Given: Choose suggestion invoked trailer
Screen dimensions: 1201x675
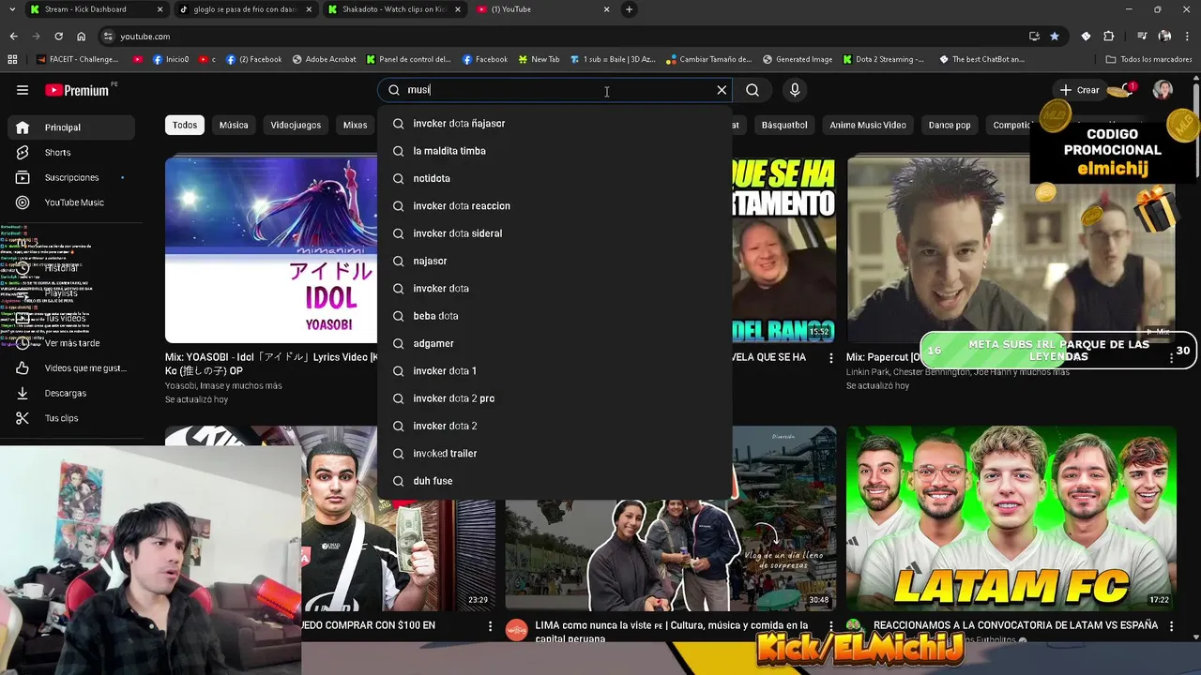Looking at the screenshot, I should tap(554, 454).
